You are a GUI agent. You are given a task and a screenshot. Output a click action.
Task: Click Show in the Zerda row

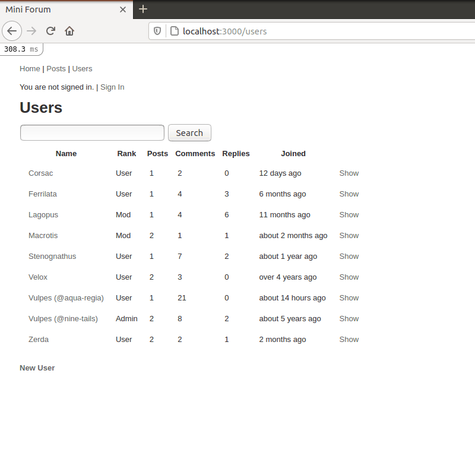[349, 340]
